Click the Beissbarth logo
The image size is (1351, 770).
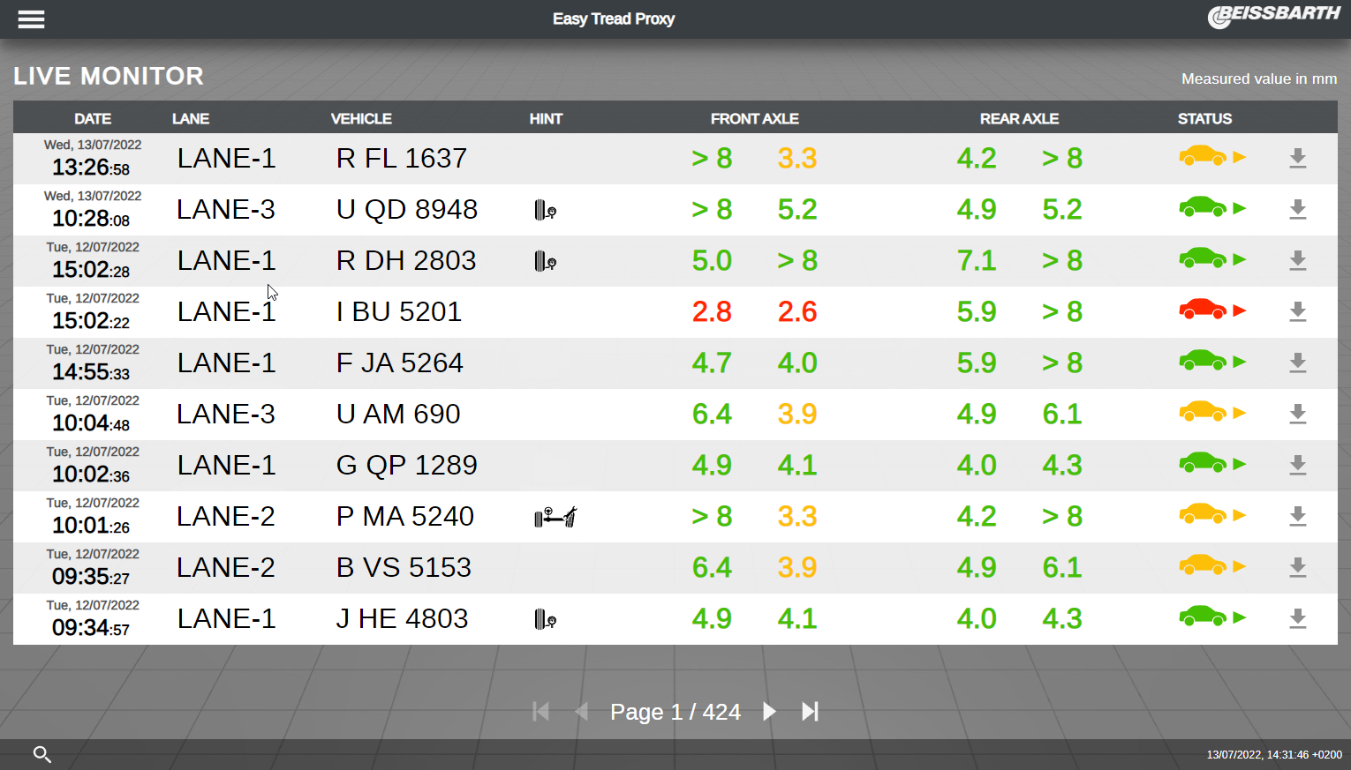1273,17
